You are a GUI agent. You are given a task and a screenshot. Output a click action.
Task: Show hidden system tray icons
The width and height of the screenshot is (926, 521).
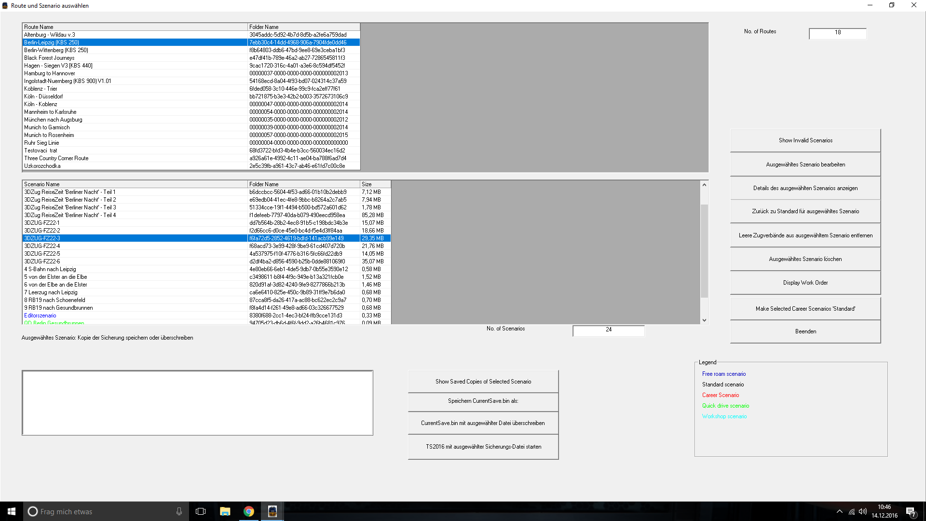[x=840, y=511]
